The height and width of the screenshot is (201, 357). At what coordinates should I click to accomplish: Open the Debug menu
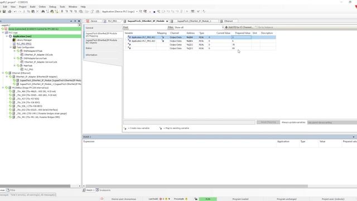coord(52,7)
